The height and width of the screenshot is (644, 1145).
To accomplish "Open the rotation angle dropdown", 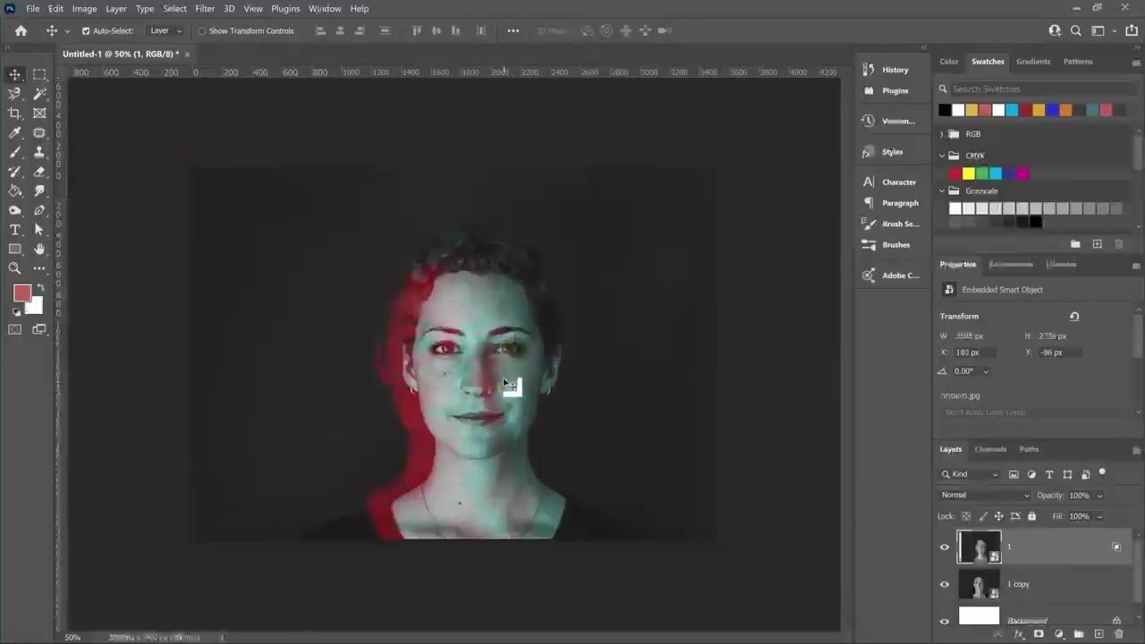I will 986,371.
